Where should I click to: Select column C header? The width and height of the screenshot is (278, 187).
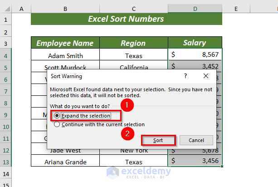click(x=134, y=9)
